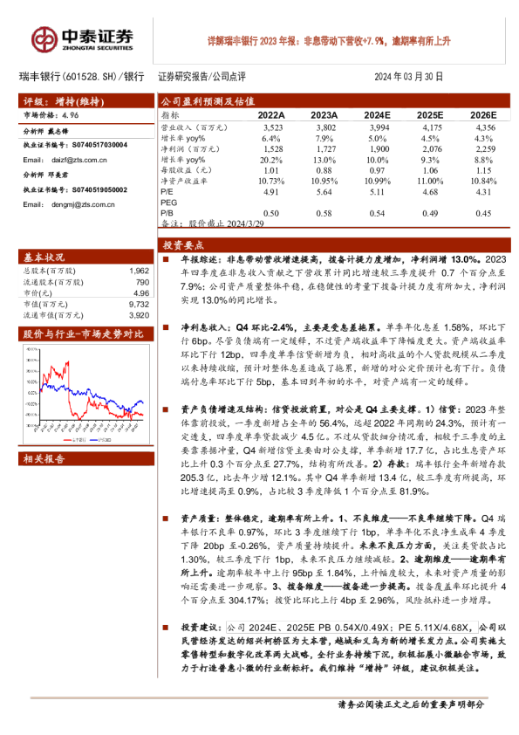This screenshot has height=735, width=519.
Task: Click certificate number S0740519050002
Action: pos(99,189)
